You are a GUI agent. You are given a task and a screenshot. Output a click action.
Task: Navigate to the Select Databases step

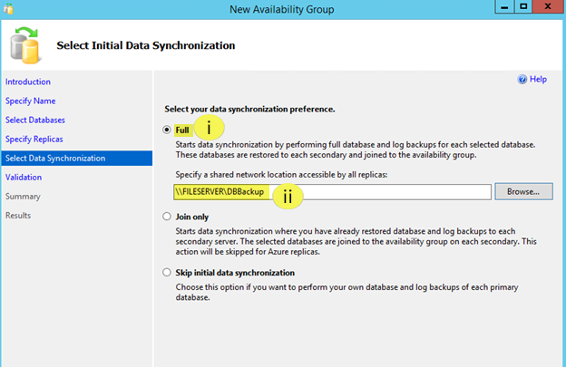click(x=35, y=120)
